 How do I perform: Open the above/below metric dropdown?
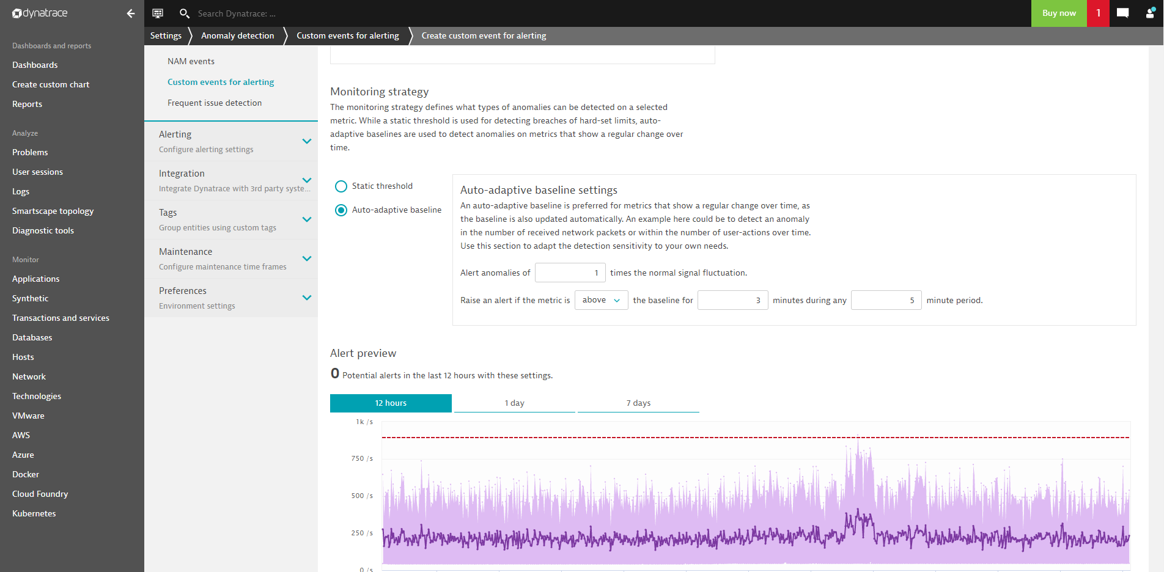coord(601,300)
